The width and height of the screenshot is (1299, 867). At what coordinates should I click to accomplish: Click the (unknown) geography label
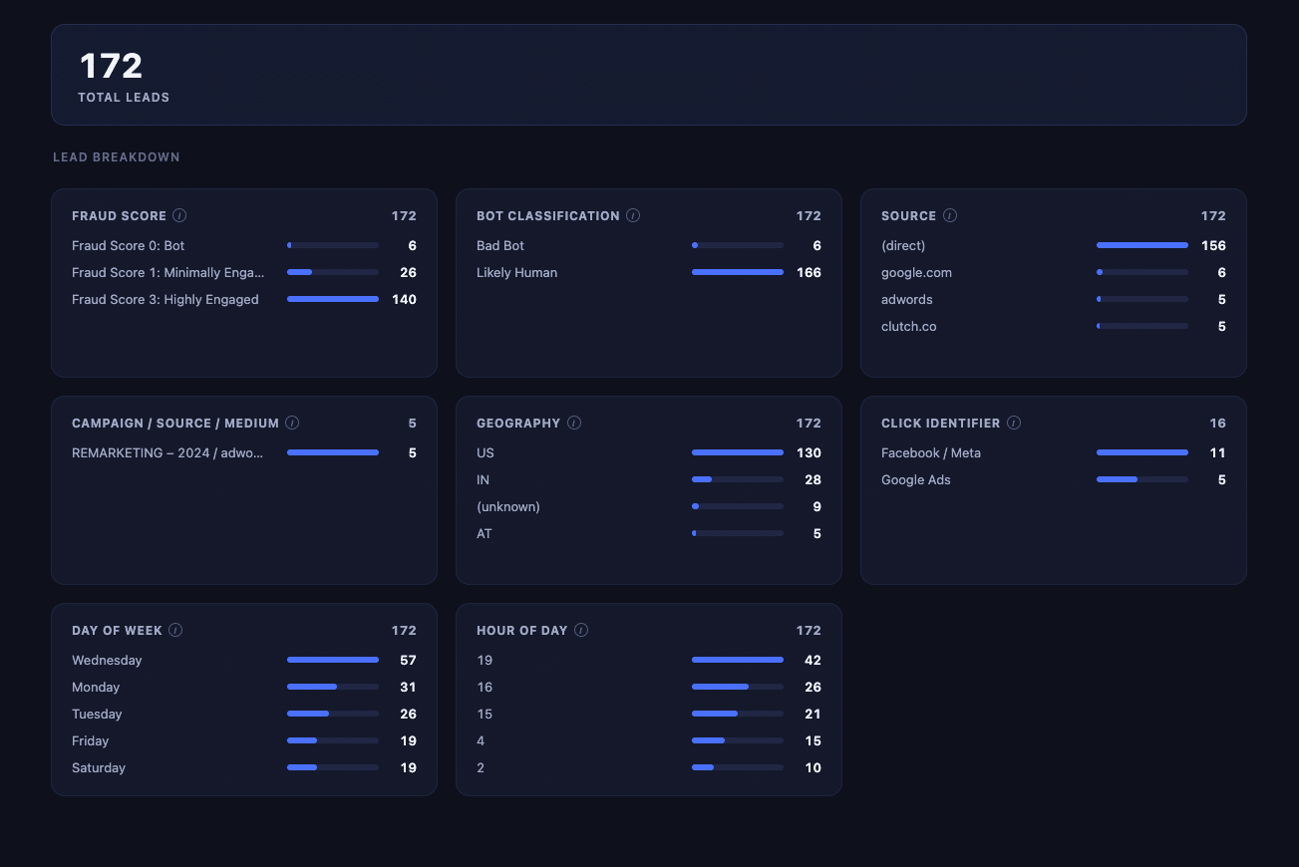point(508,506)
